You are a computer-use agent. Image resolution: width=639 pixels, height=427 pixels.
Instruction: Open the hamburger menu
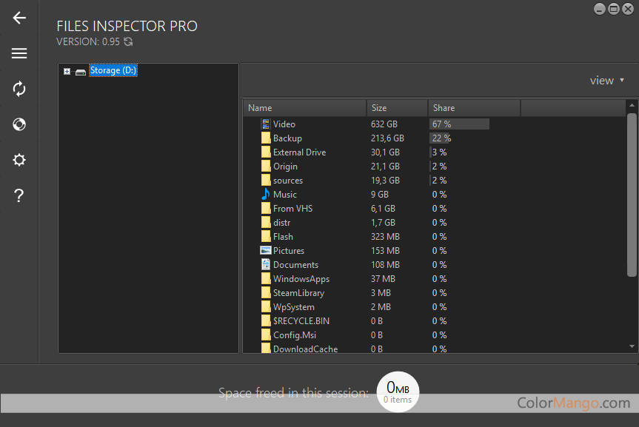click(x=19, y=53)
